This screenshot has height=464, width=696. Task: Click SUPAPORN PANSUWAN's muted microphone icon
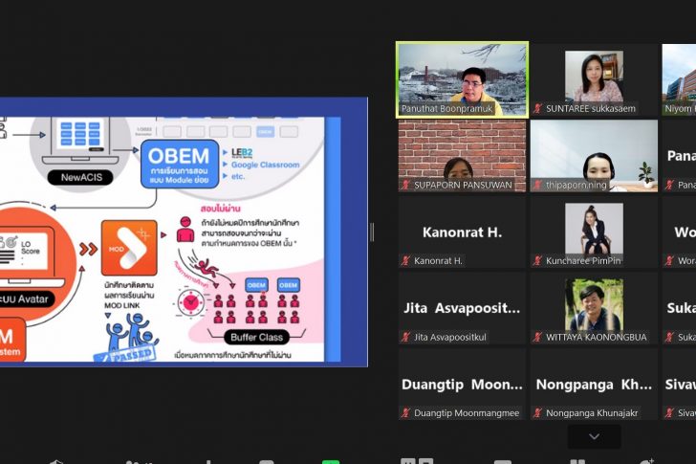click(406, 185)
